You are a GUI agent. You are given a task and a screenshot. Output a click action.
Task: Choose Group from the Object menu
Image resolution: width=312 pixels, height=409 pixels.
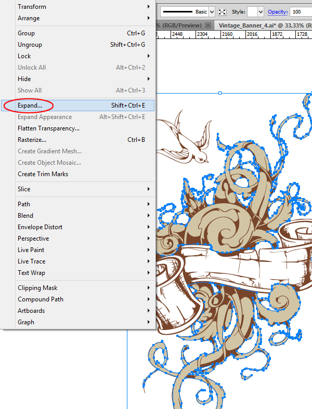(77, 33)
